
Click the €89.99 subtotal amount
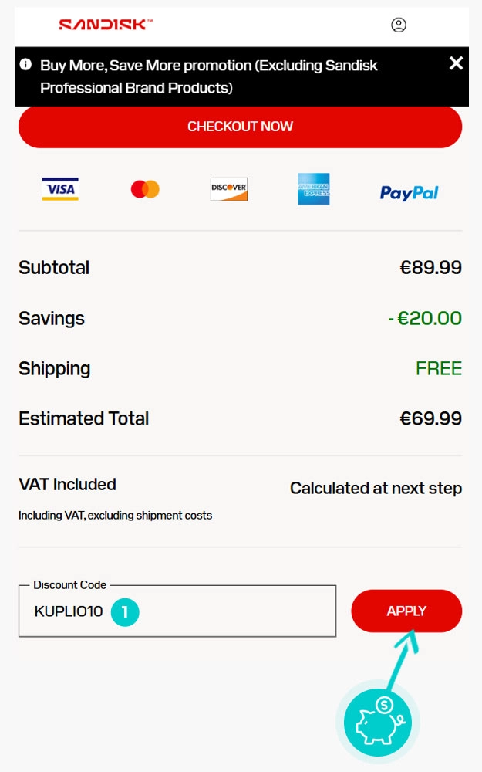point(430,268)
